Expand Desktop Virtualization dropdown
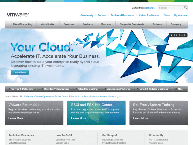This screenshot has width=193, height=145. (56, 89)
